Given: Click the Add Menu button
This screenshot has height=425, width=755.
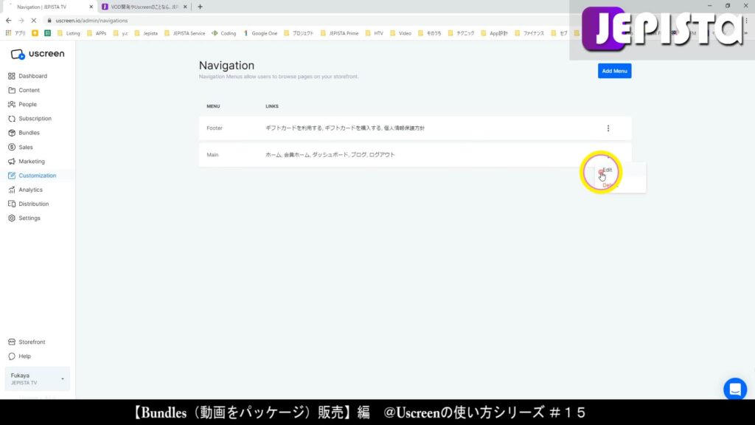Looking at the screenshot, I should [614, 71].
